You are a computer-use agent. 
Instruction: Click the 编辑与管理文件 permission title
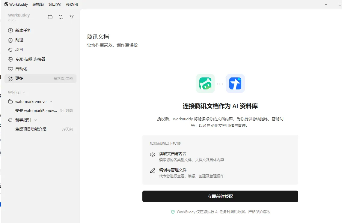[x=173, y=170]
